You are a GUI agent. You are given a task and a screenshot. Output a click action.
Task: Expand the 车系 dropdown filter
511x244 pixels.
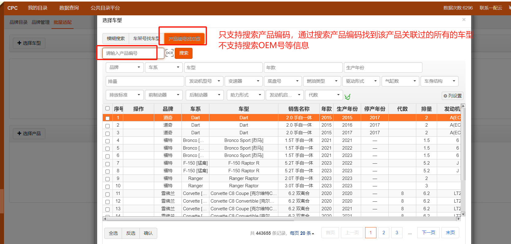click(x=164, y=67)
